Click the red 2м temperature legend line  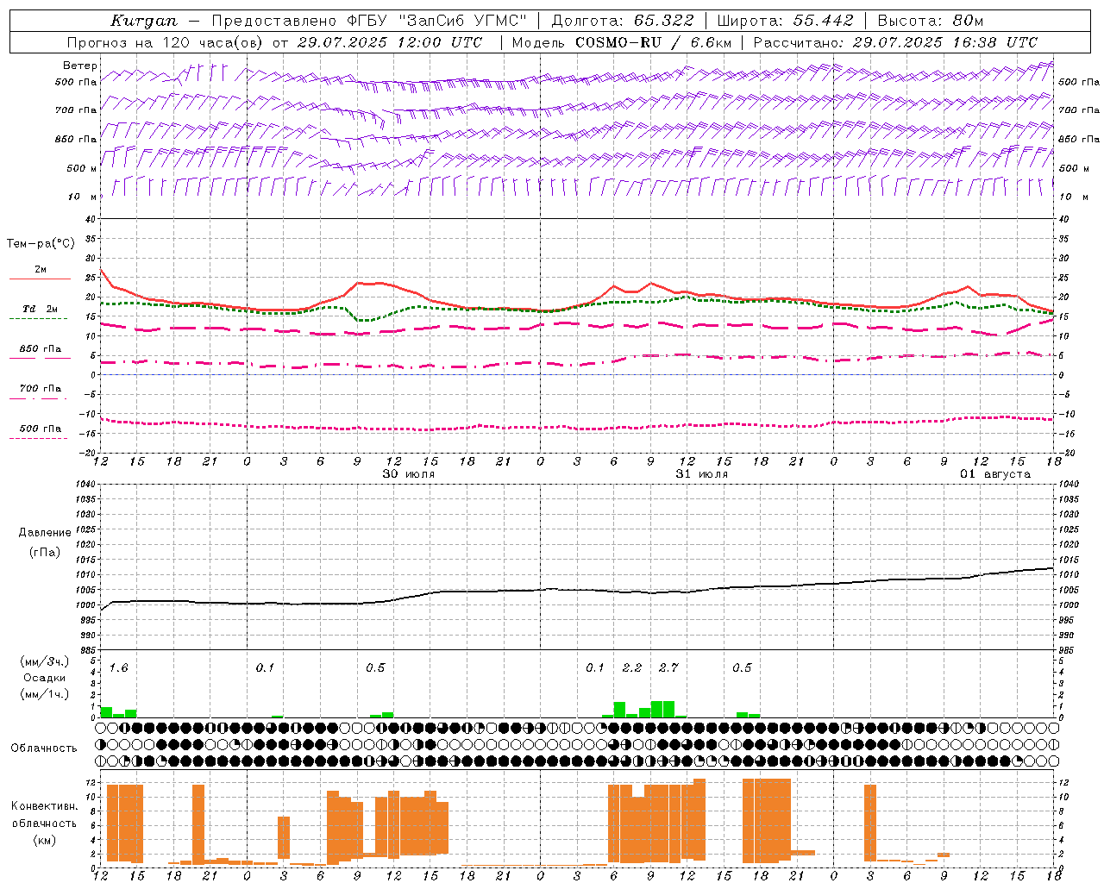point(40,279)
